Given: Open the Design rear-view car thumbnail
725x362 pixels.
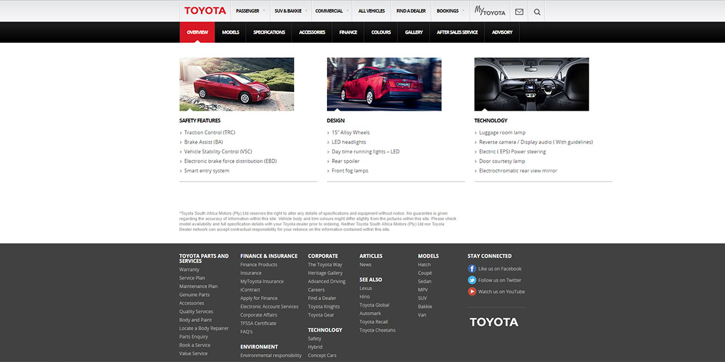Looking at the screenshot, I should click(384, 84).
